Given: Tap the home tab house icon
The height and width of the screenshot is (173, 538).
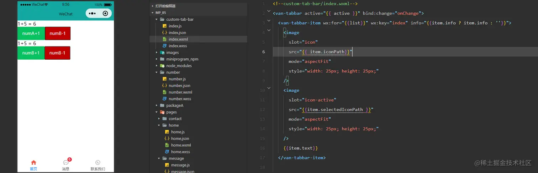Looking at the screenshot, I should [33, 162].
